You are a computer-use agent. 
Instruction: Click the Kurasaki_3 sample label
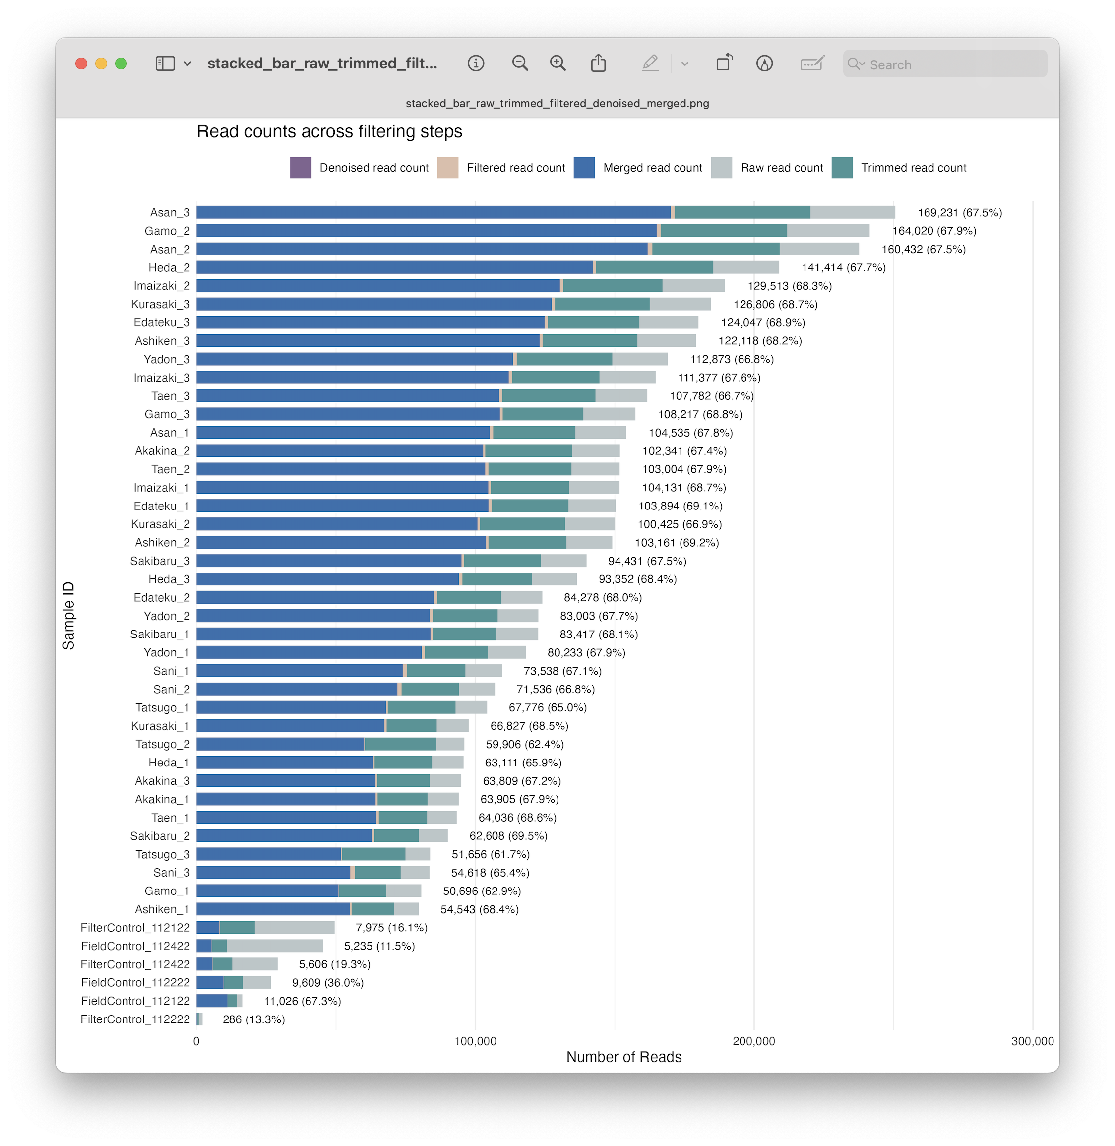pyautogui.click(x=160, y=305)
